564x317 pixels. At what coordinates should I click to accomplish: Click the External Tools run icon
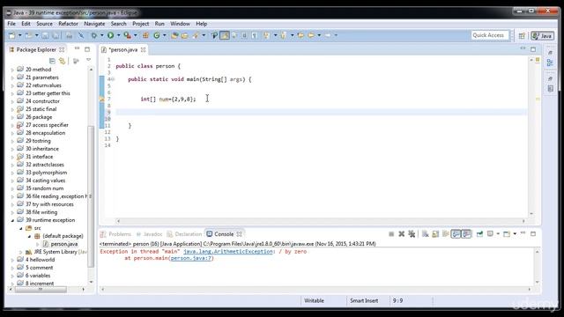coord(127,35)
